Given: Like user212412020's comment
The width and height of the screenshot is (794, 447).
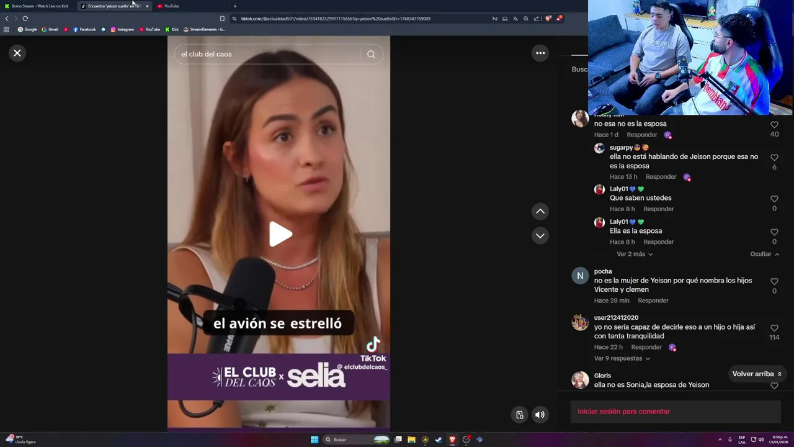Looking at the screenshot, I should point(774,328).
